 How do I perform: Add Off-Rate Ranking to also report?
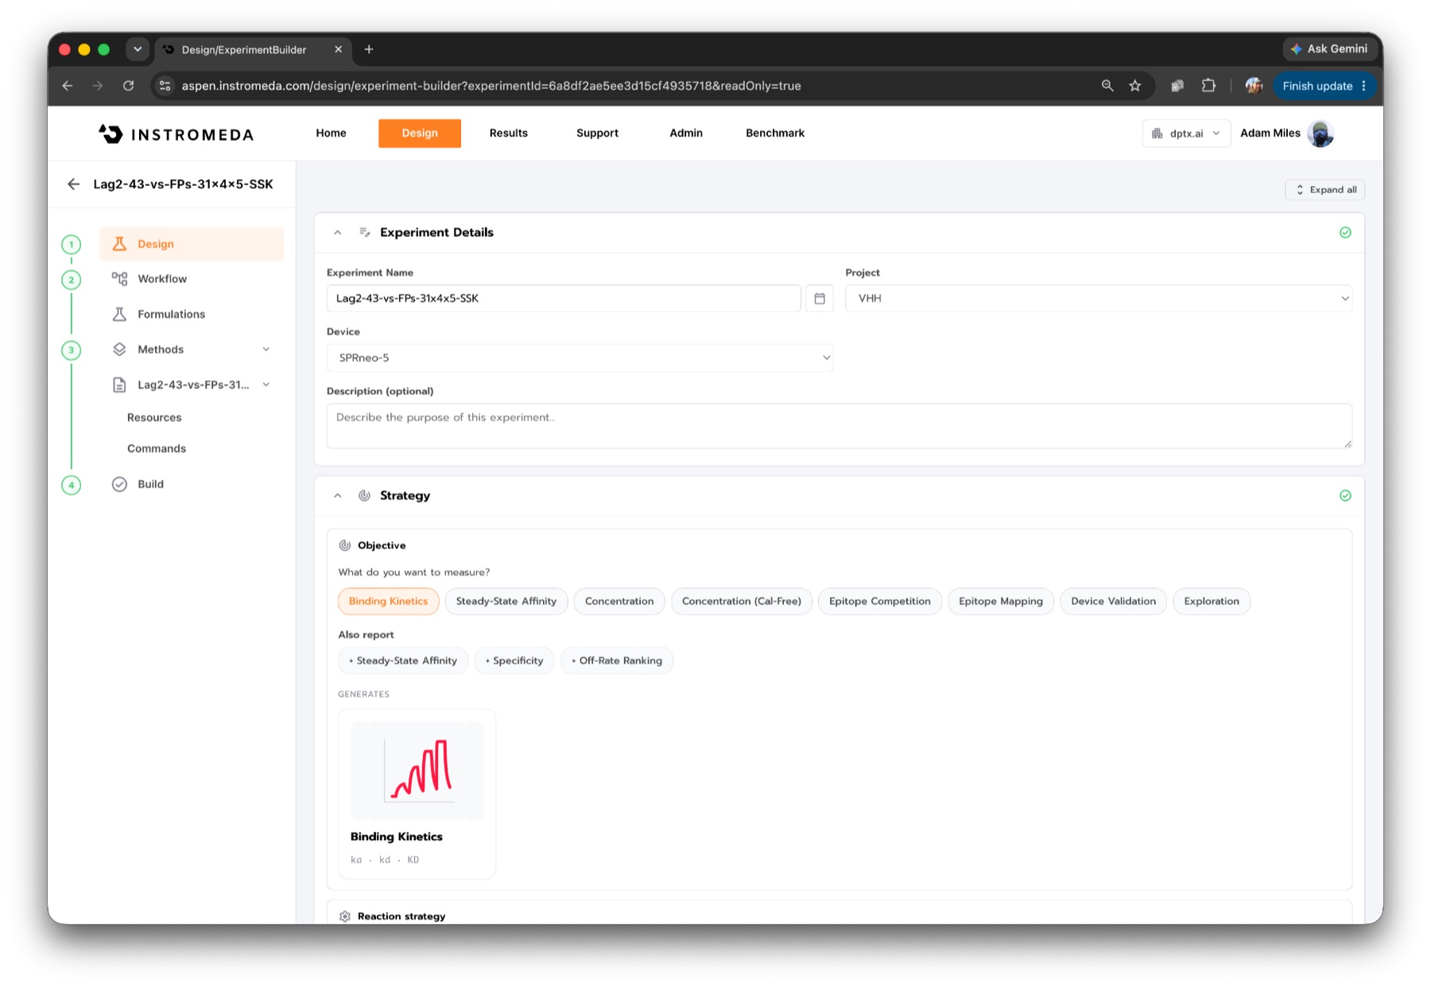pyautogui.click(x=617, y=661)
